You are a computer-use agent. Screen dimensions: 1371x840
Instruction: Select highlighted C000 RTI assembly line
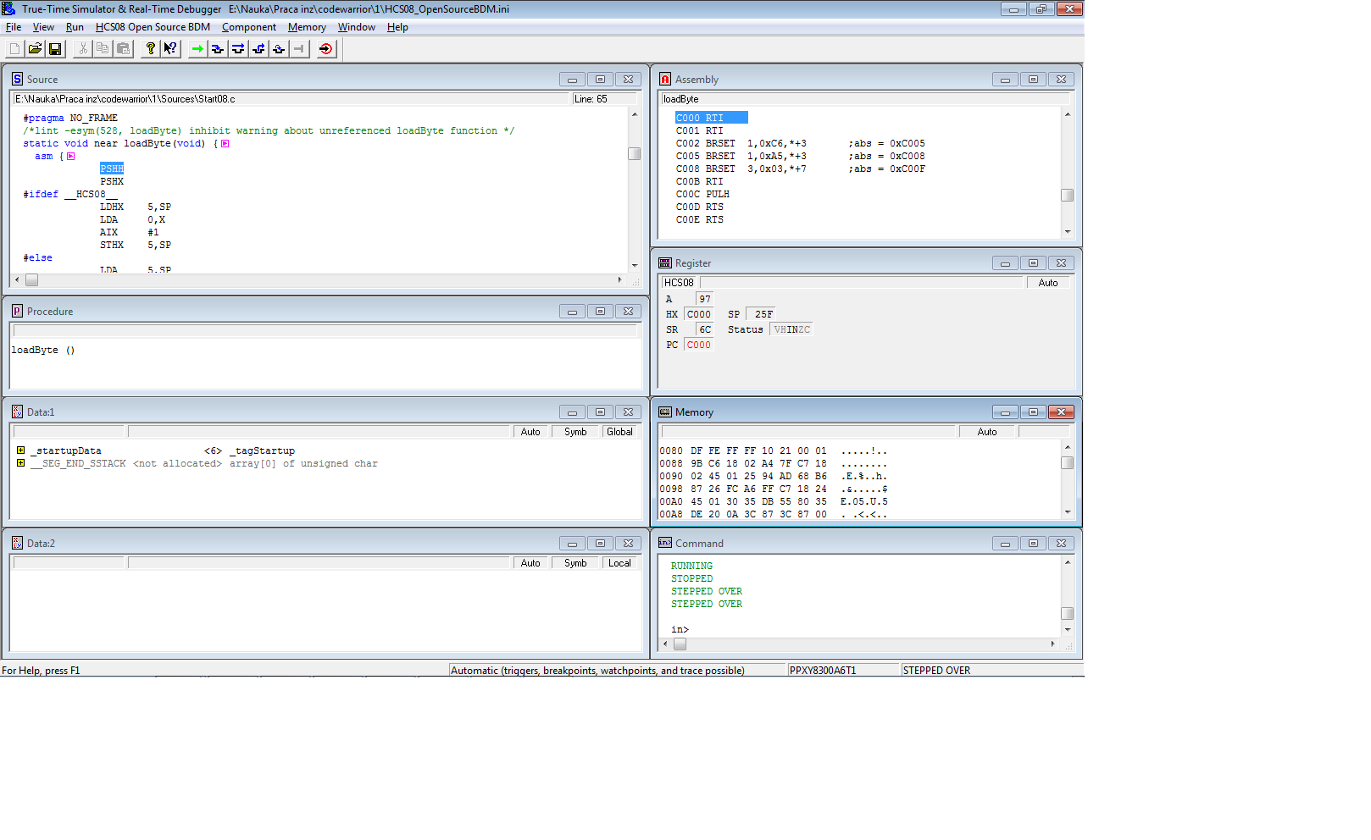tap(711, 118)
